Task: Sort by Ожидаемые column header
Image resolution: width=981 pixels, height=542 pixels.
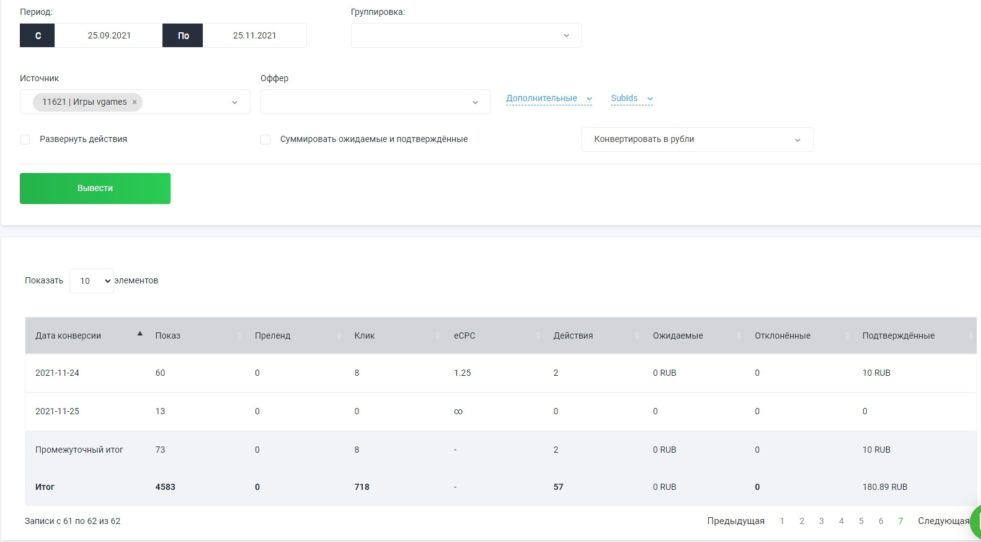Action: (678, 335)
